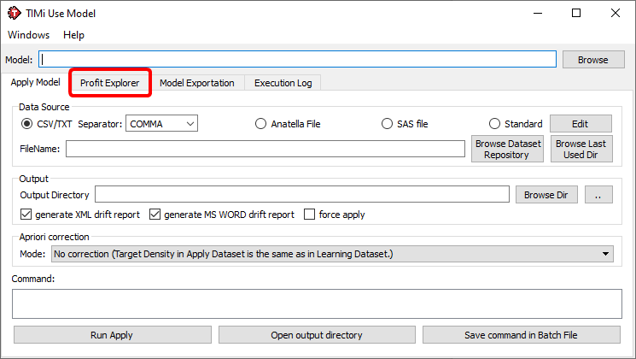This screenshot has height=359, width=636.
Task: Click inside the Command text box
Action: point(317,303)
